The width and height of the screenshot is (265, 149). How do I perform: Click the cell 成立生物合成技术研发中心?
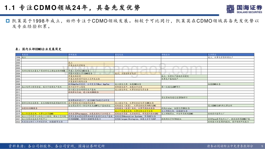pos(45,119)
